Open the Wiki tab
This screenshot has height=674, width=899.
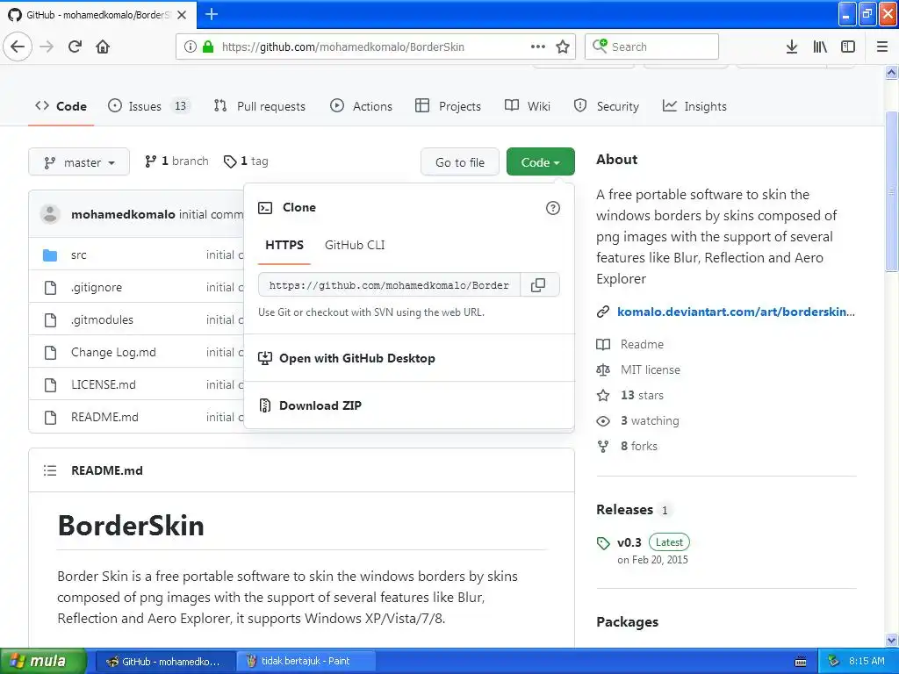(x=528, y=106)
